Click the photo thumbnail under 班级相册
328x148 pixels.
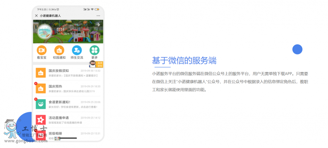[x=57, y=139]
